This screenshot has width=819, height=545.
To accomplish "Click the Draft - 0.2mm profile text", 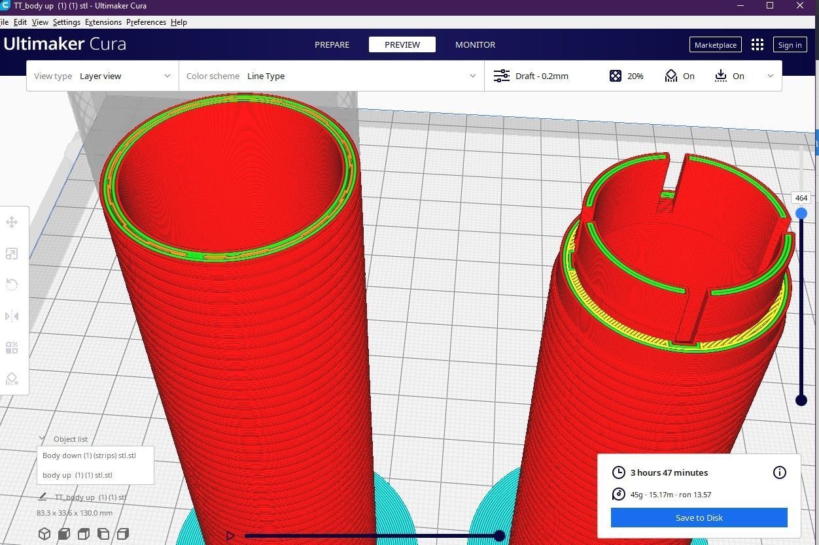I will point(542,76).
